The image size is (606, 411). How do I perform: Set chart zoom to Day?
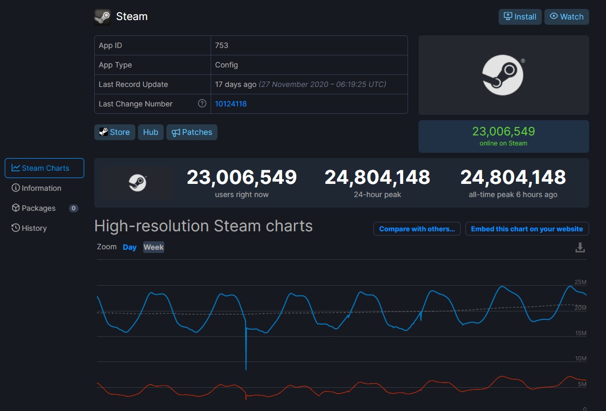pos(130,247)
